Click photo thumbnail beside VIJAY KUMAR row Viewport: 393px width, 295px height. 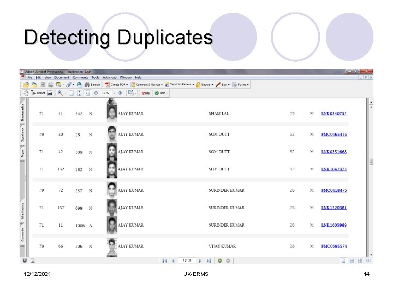pos(112,247)
